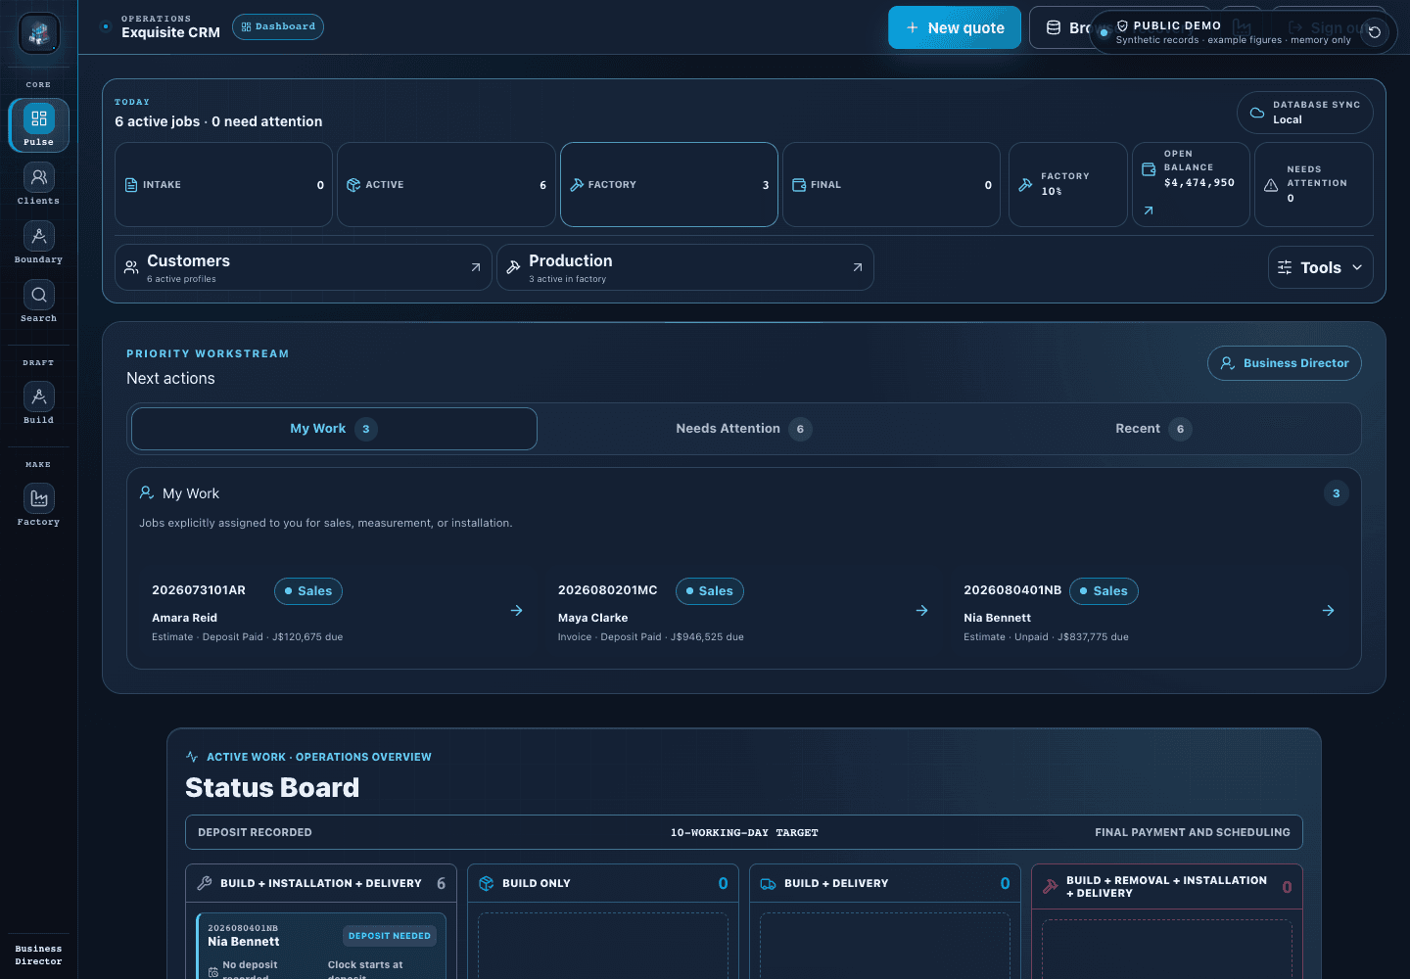1410x979 pixels.
Task: Switch to the Needs Attention tab
Action: click(x=744, y=429)
